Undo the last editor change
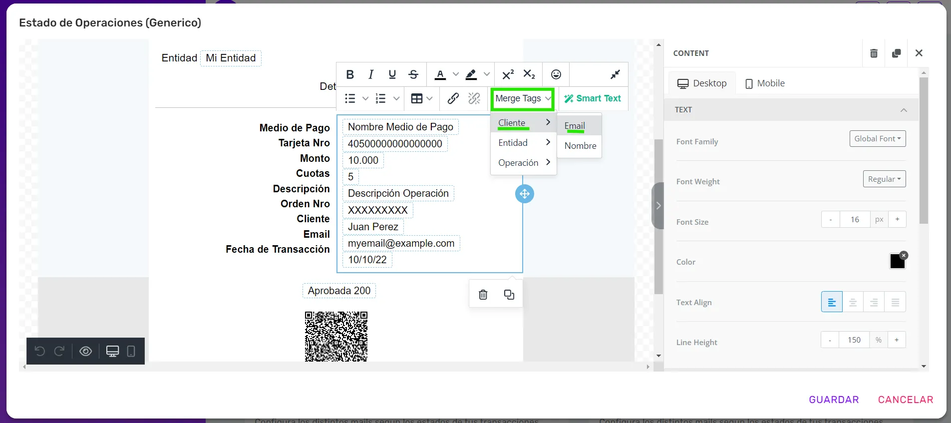 [40, 351]
